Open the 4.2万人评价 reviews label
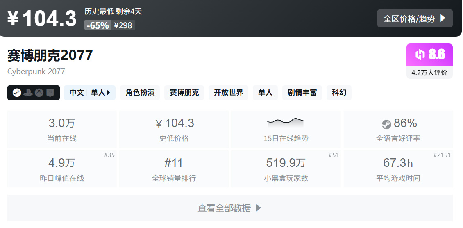The width and height of the screenshot is (463, 228). click(430, 72)
